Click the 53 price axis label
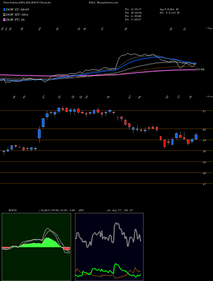Viewport: 213px width, 281px height. tap(204, 162)
